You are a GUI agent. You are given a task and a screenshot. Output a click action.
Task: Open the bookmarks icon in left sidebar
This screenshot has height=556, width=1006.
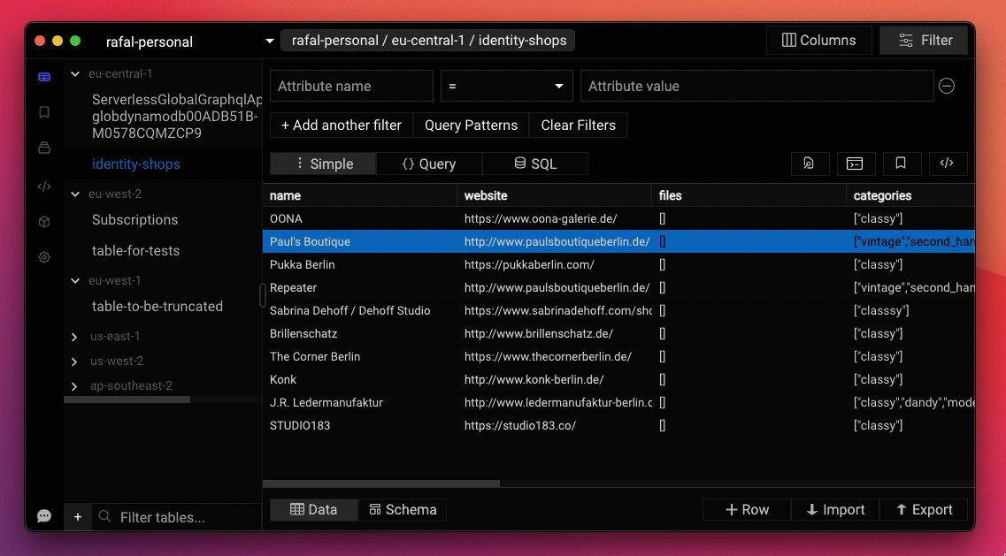coord(44,112)
